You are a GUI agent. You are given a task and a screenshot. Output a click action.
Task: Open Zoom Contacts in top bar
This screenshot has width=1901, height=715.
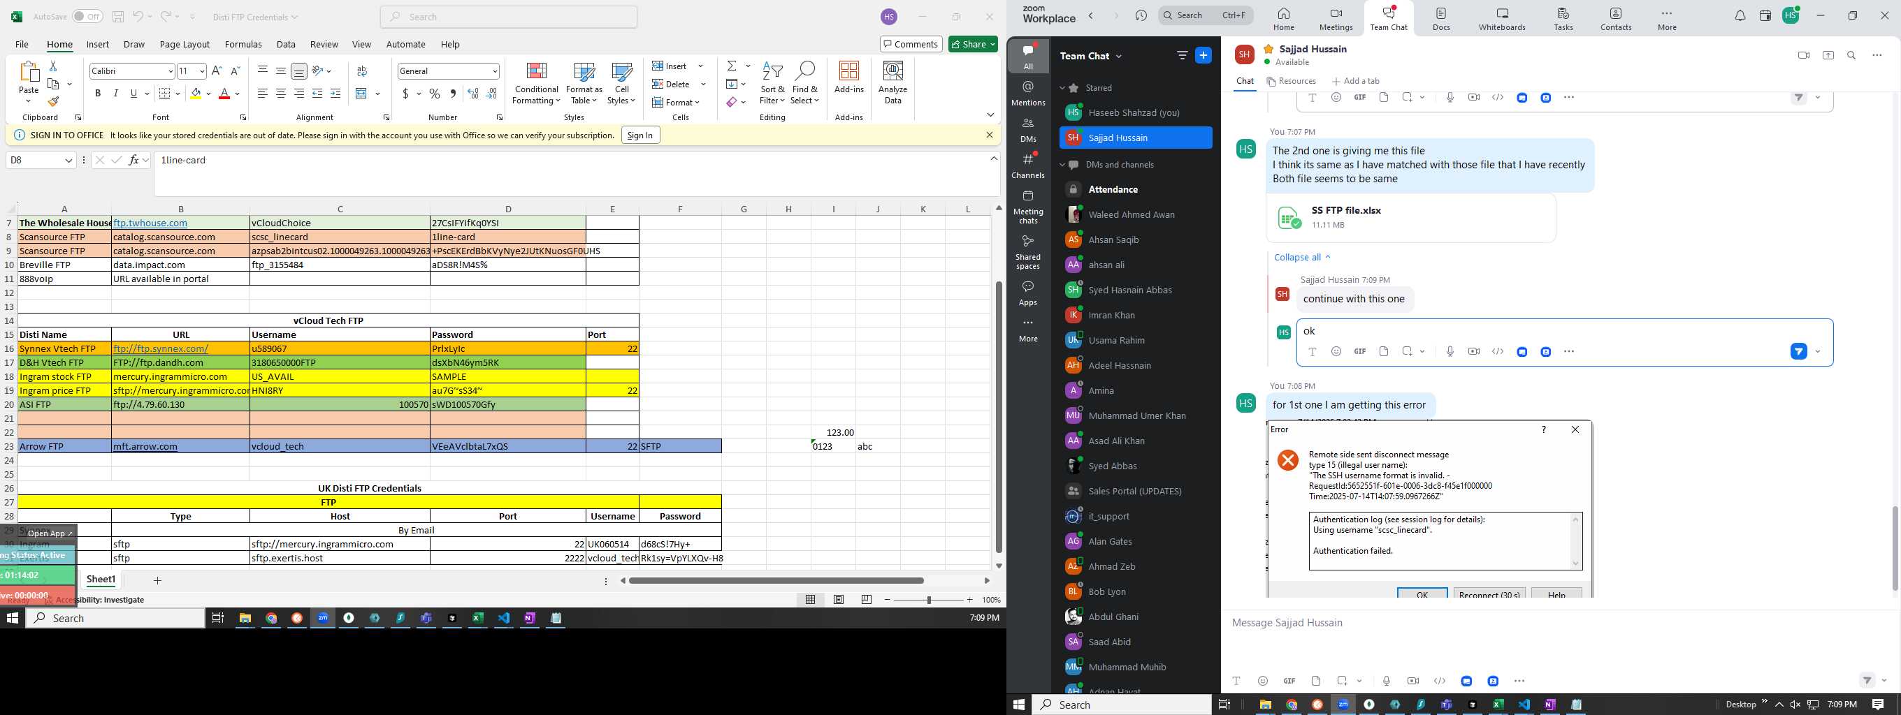point(1615,19)
